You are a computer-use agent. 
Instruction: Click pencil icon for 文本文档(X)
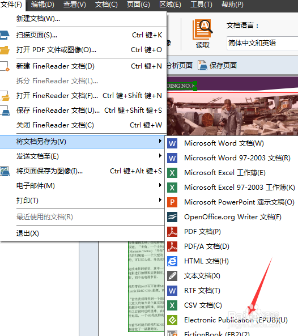(172, 276)
